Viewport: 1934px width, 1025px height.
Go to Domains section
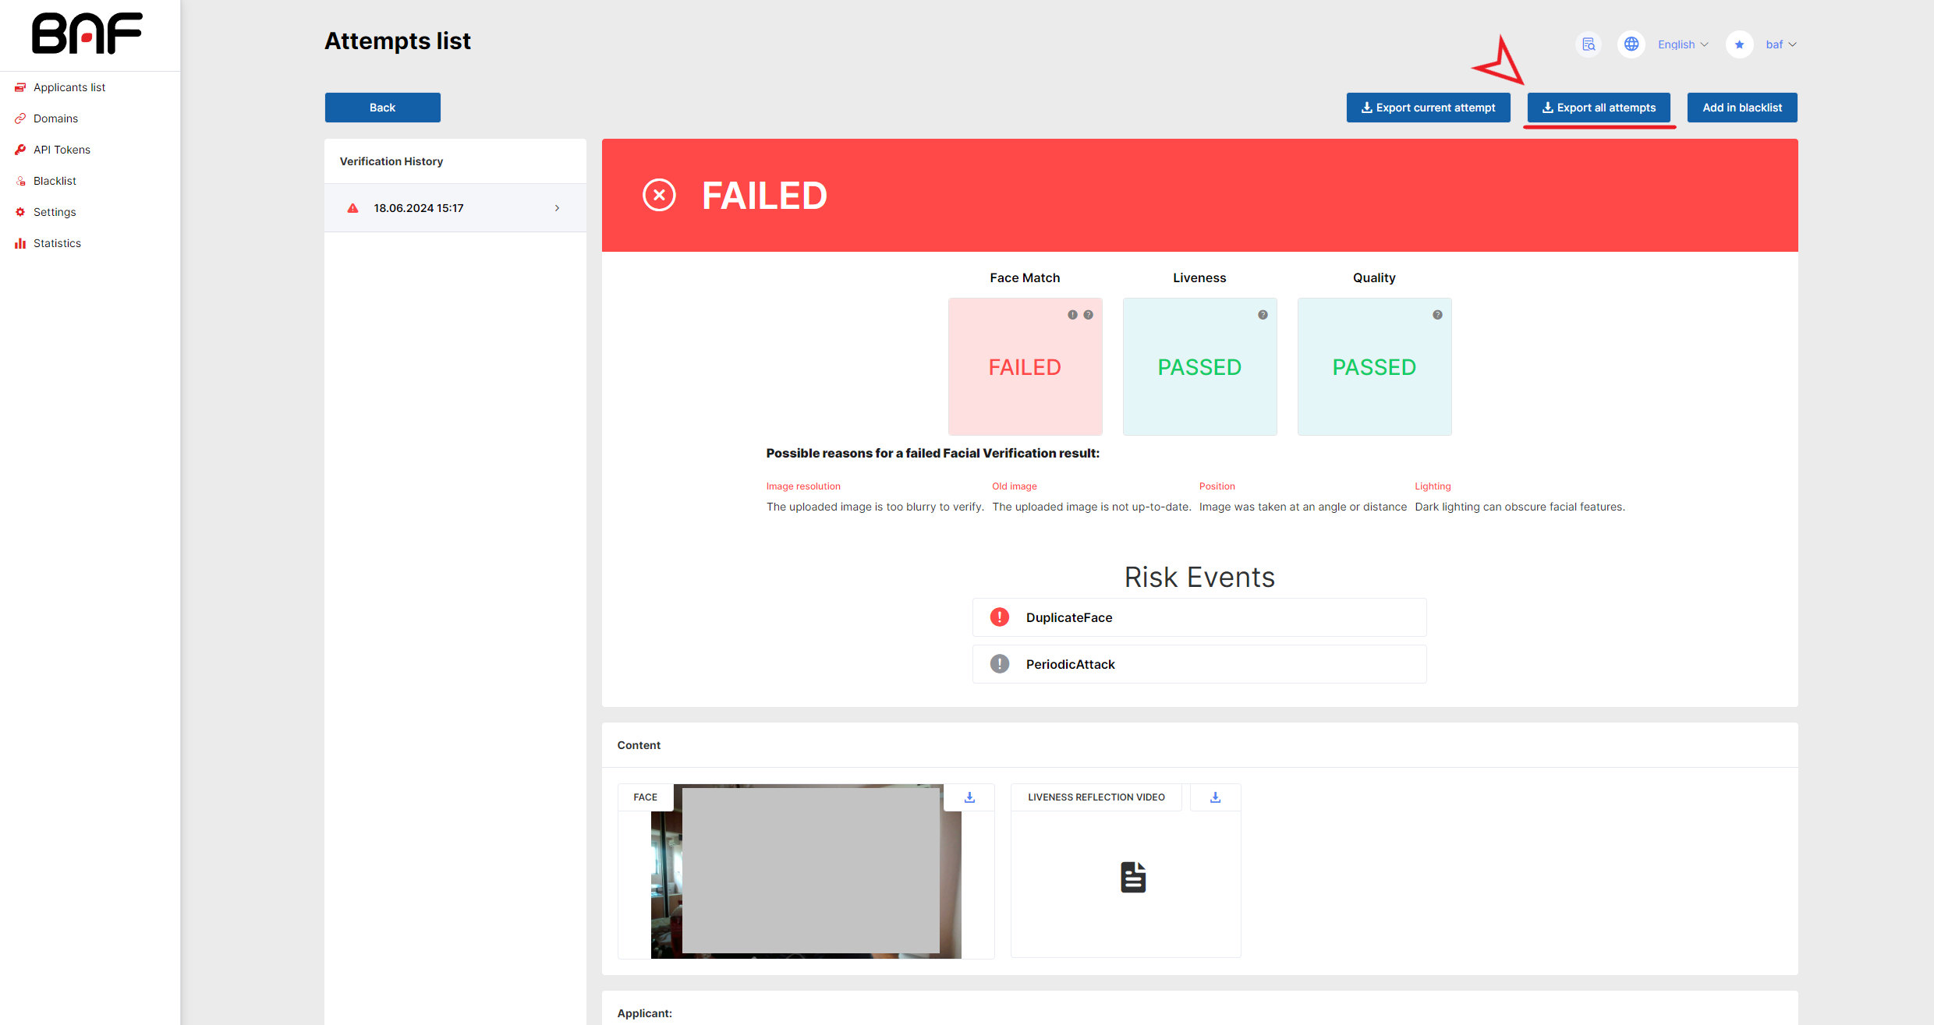tap(55, 118)
